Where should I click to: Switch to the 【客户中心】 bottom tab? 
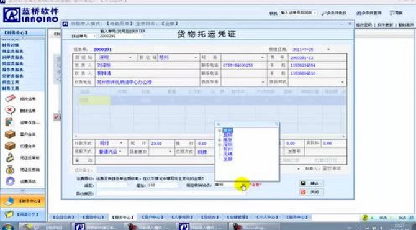(x=153, y=217)
